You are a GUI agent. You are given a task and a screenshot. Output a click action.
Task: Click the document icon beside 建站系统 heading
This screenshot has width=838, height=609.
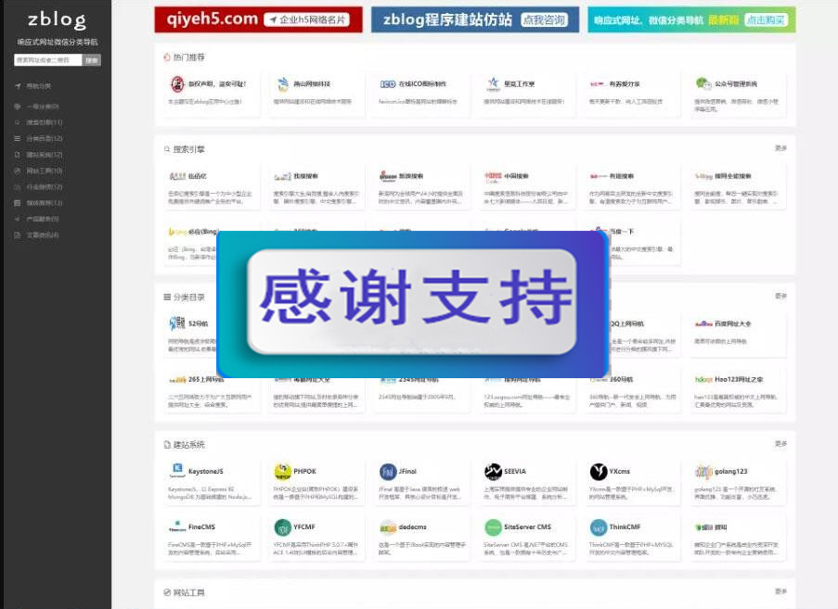[167, 444]
